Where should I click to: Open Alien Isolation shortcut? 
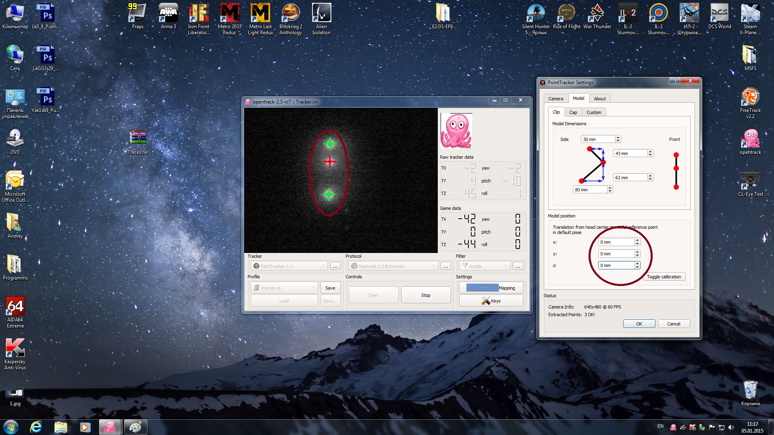click(321, 19)
